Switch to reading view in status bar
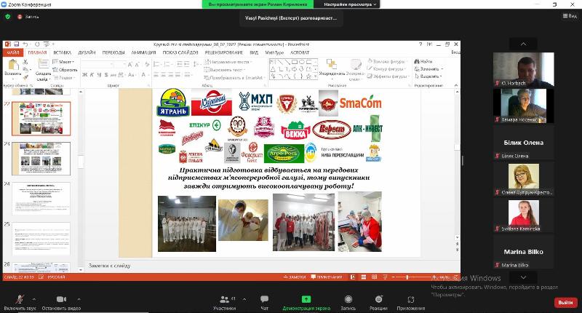Image resolution: width=582 pixels, height=313 pixels. [x=374, y=277]
